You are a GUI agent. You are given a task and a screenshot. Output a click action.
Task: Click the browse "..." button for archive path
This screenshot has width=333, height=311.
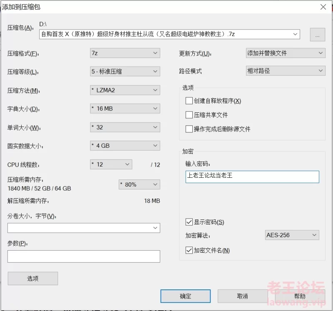pos(317,35)
